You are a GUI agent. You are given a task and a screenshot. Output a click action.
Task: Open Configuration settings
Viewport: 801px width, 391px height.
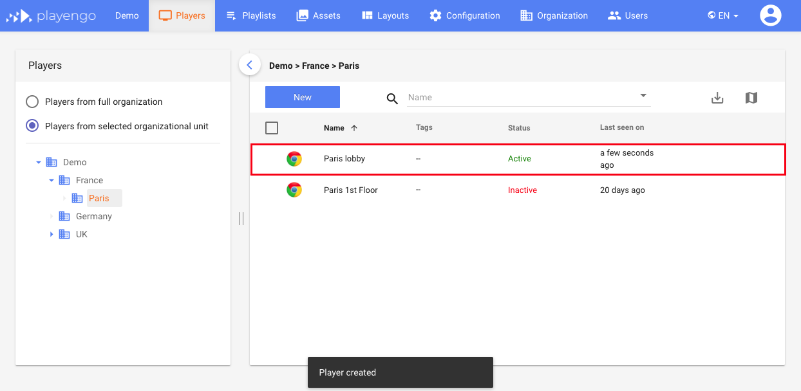464,15
